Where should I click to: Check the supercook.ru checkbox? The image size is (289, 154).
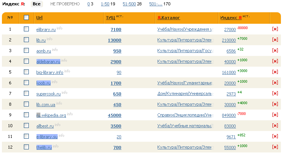pos(27,93)
